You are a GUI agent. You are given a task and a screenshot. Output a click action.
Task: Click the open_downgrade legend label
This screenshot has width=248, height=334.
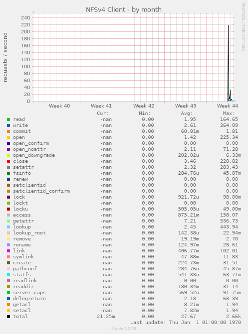pos(34,155)
